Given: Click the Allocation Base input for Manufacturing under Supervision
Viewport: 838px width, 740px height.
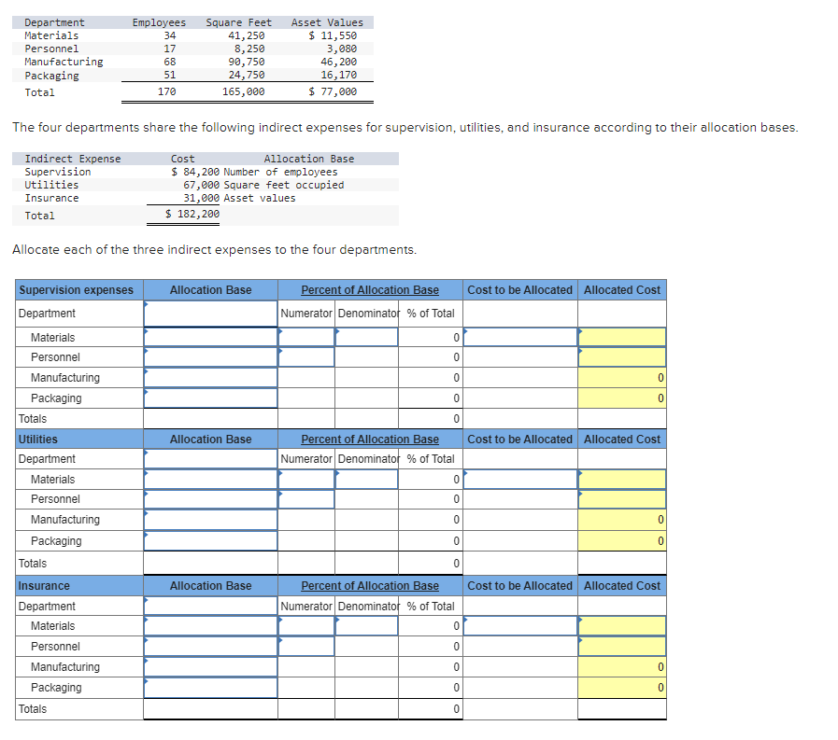Looking at the screenshot, I should coord(210,377).
